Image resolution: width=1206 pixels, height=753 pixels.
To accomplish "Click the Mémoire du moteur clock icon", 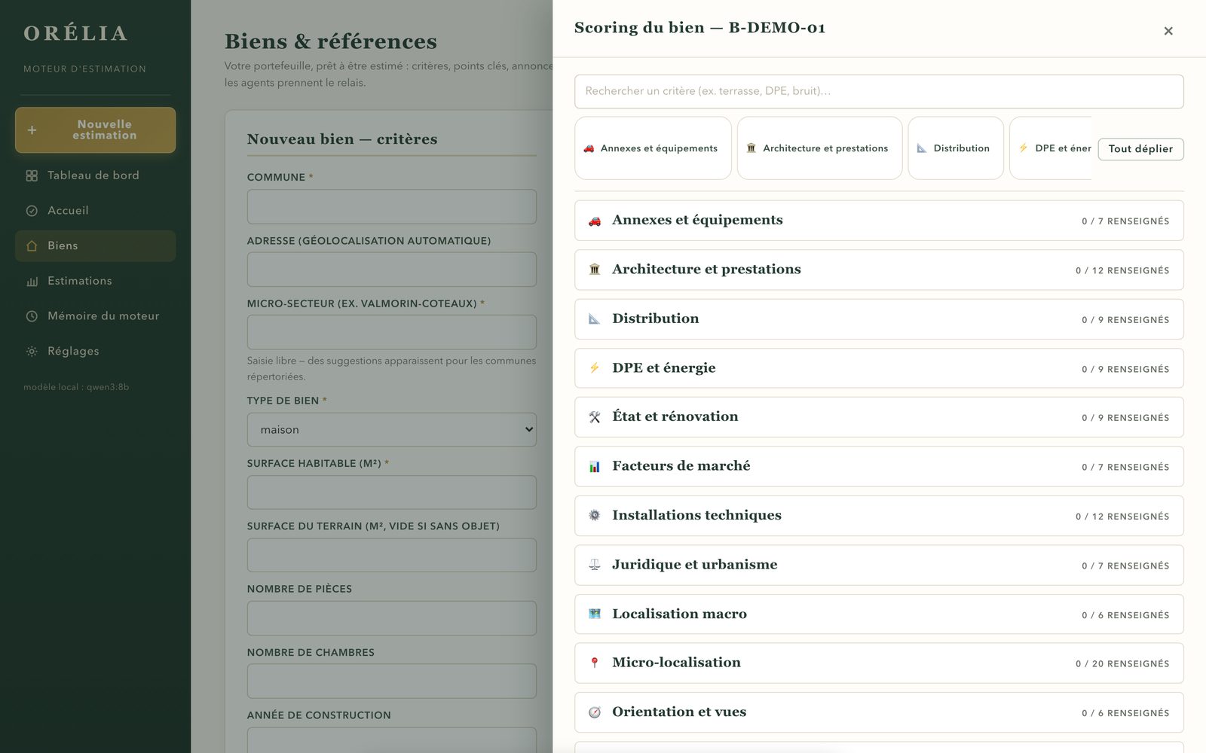I will 32,316.
